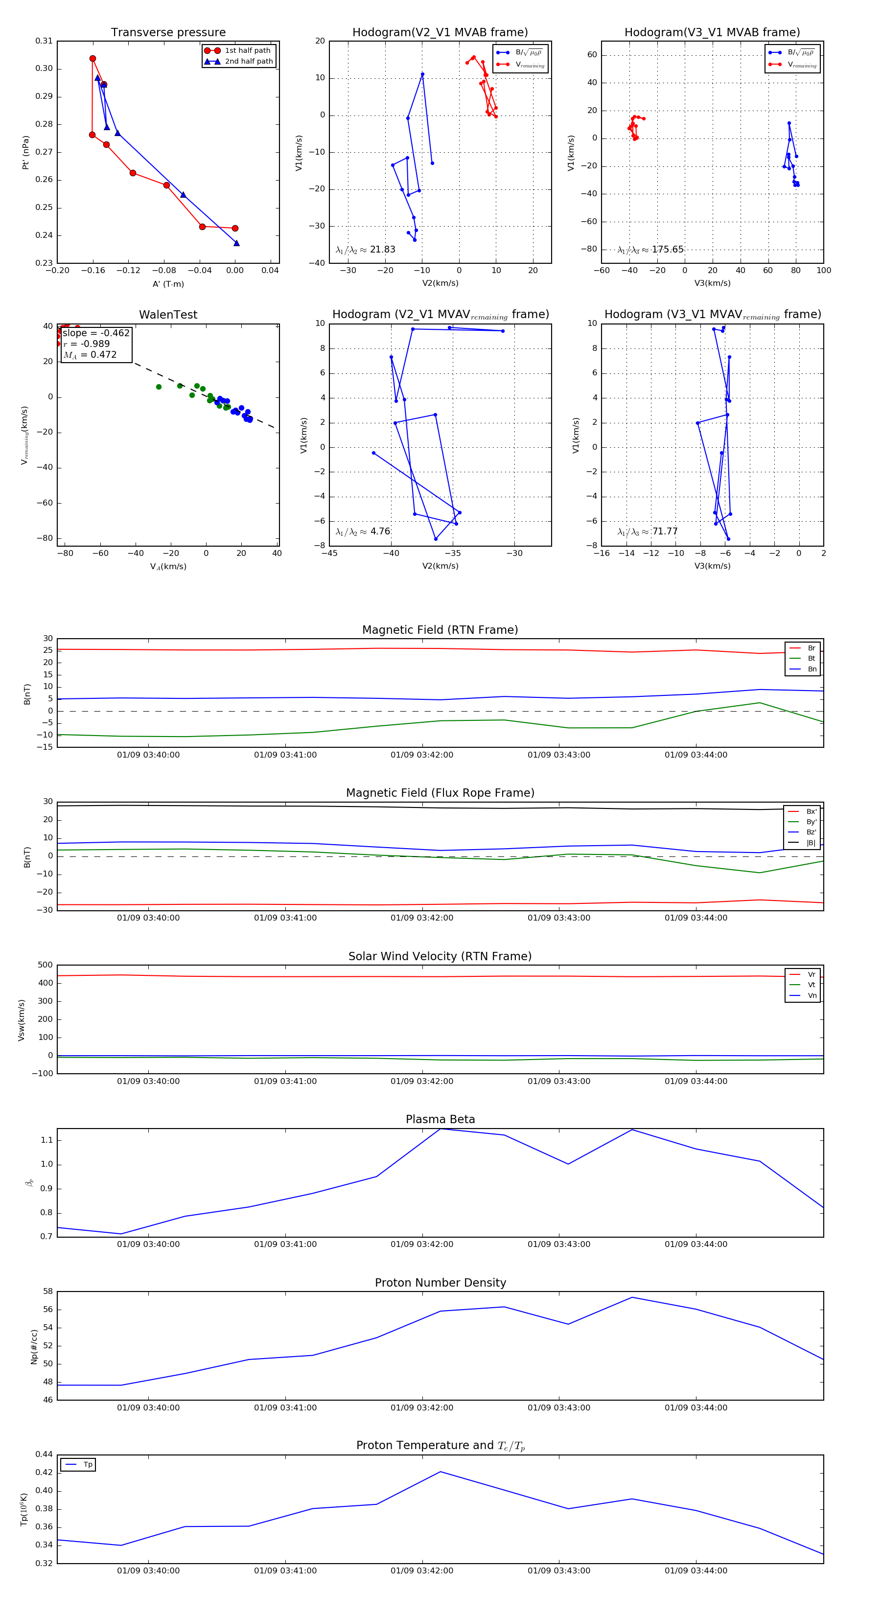Click the B/√μ0ρ legend entry in V2_V1 MVAB hodogram
881x1615 pixels.
click(520, 53)
